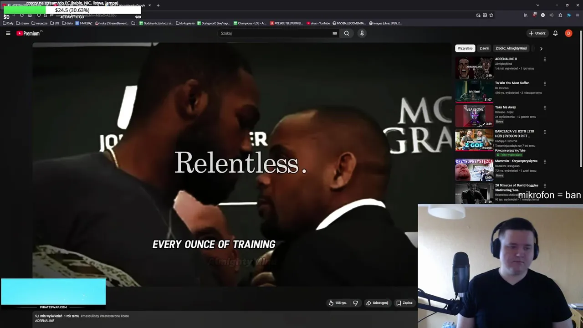Open the Dostępność (live/nagr... bookmark
The width and height of the screenshot is (583, 328).
pyautogui.click(x=214, y=23)
